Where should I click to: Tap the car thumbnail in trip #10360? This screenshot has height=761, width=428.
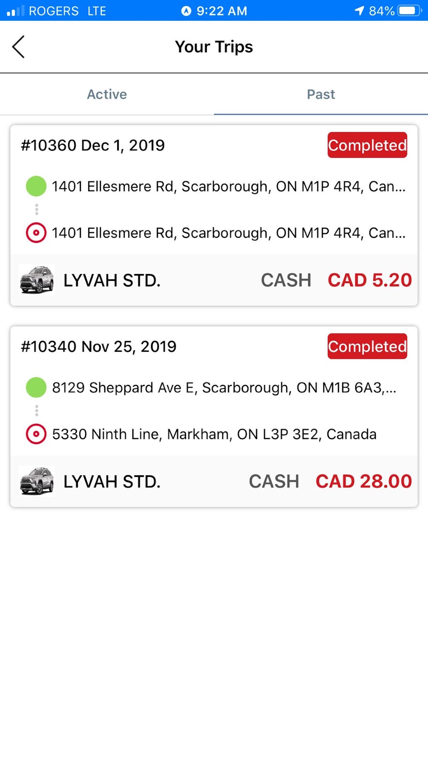37,280
